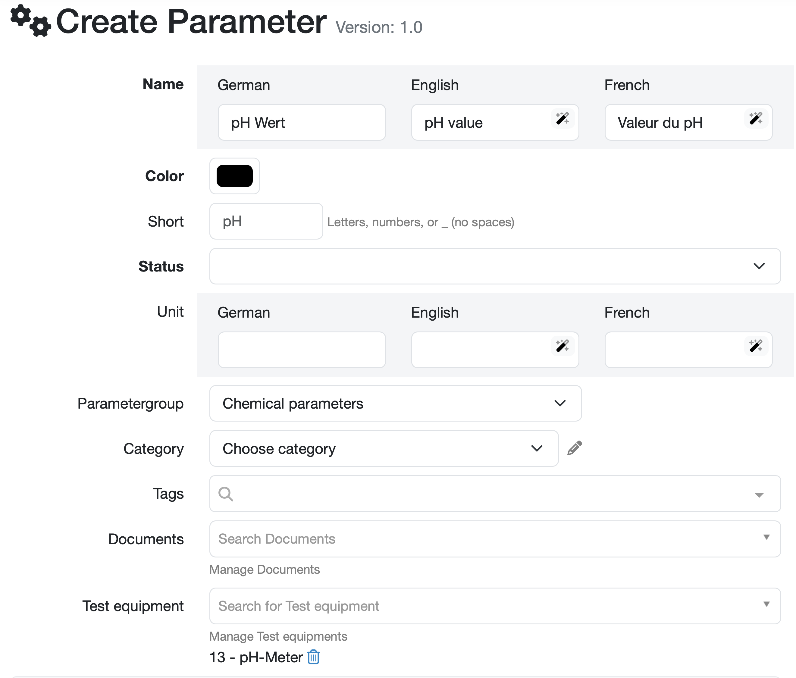Click German name field with pH Wert

click(302, 123)
